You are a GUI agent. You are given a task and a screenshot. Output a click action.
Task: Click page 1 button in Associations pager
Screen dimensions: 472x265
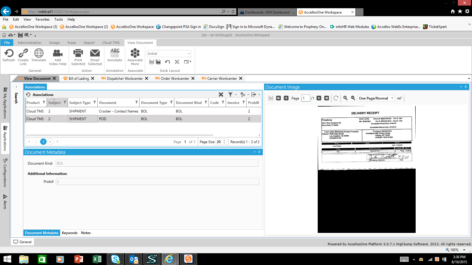tap(43, 142)
